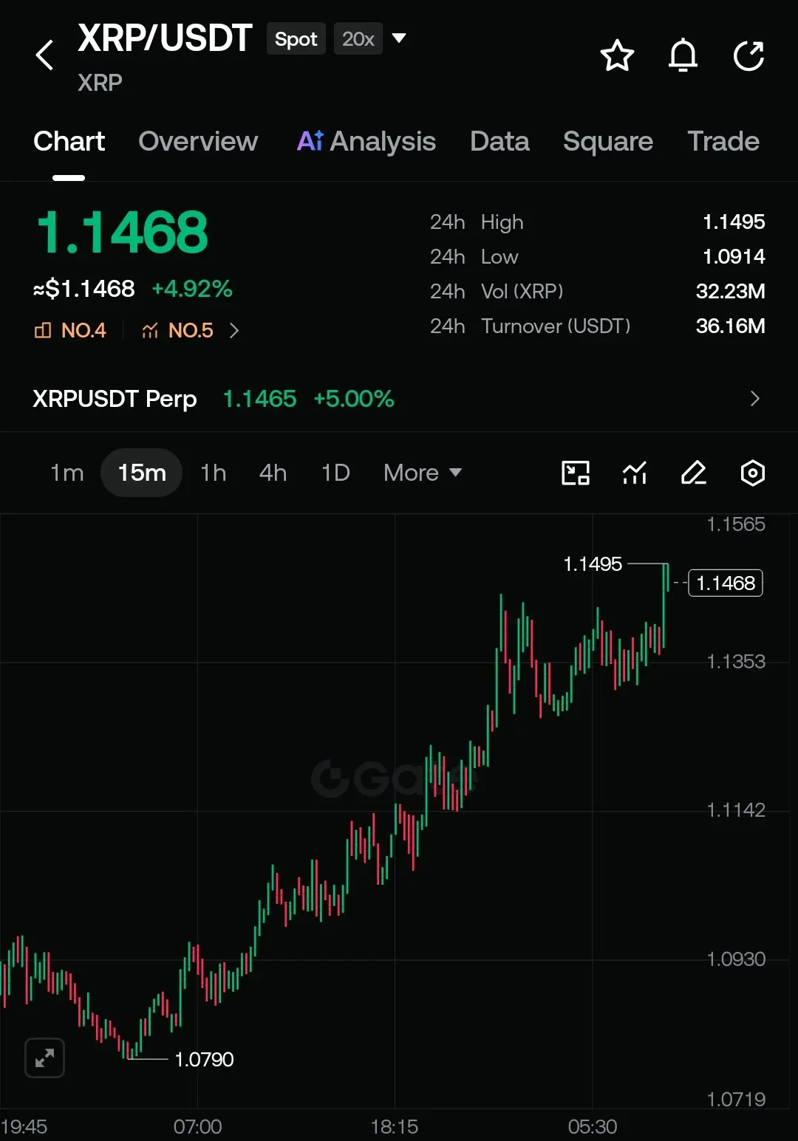The width and height of the screenshot is (798, 1141).
Task: Tap the 20x leverage badge
Action: coord(358,39)
